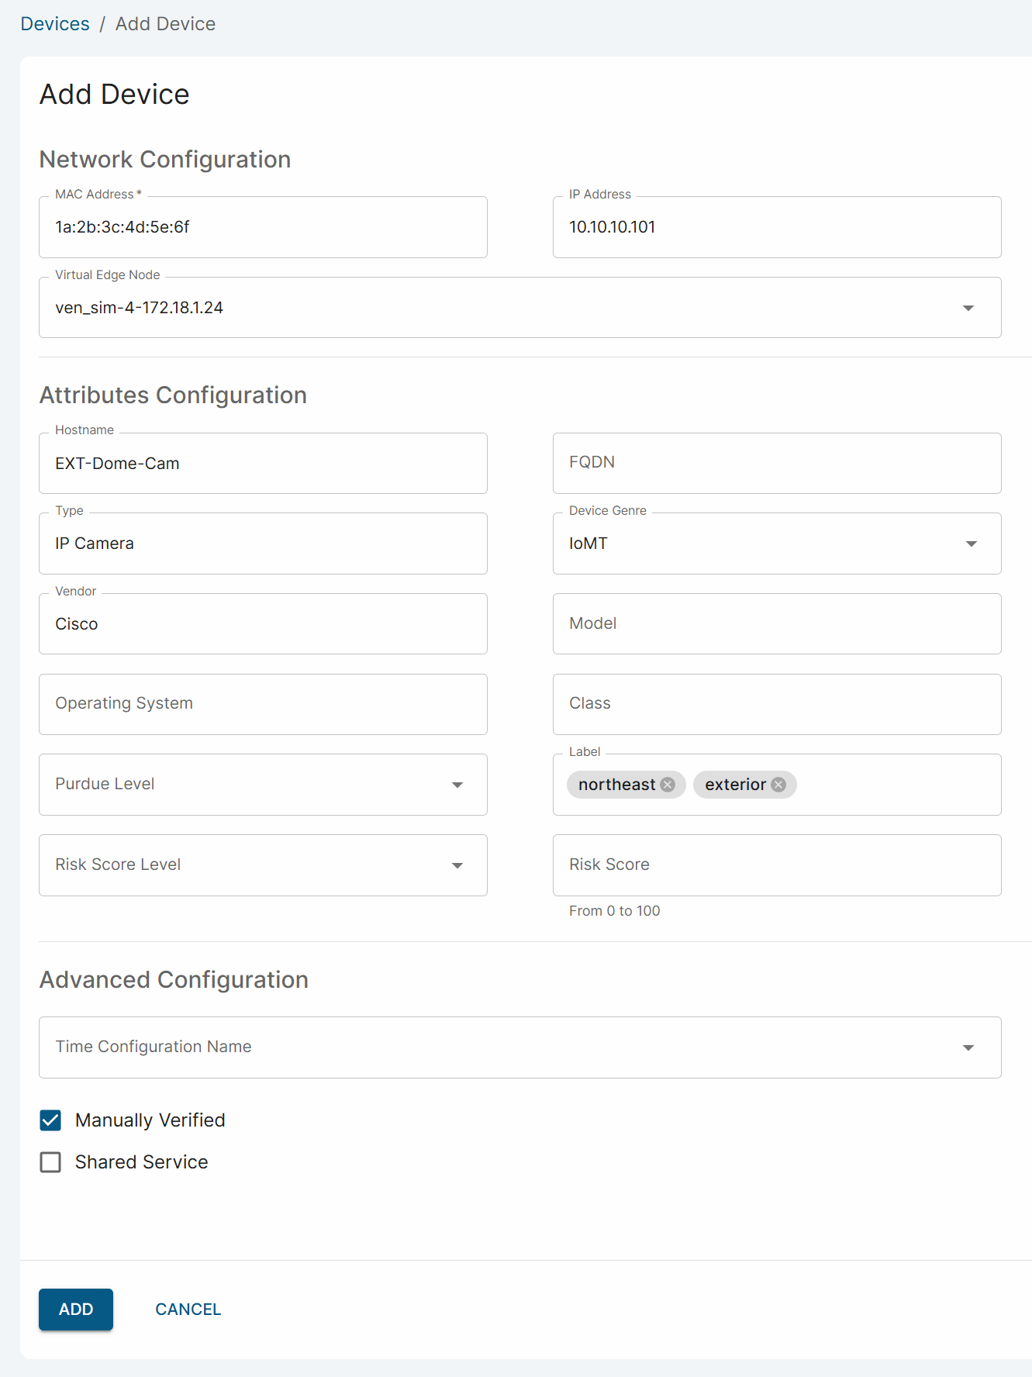Image resolution: width=1032 pixels, height=1377 pixels.
Task: Uncheck the Manually Verified checkbox
Action: point(50,1120)
